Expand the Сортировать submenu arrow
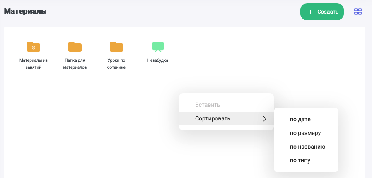This screenshot has height=178, width=372. [265, 119]
